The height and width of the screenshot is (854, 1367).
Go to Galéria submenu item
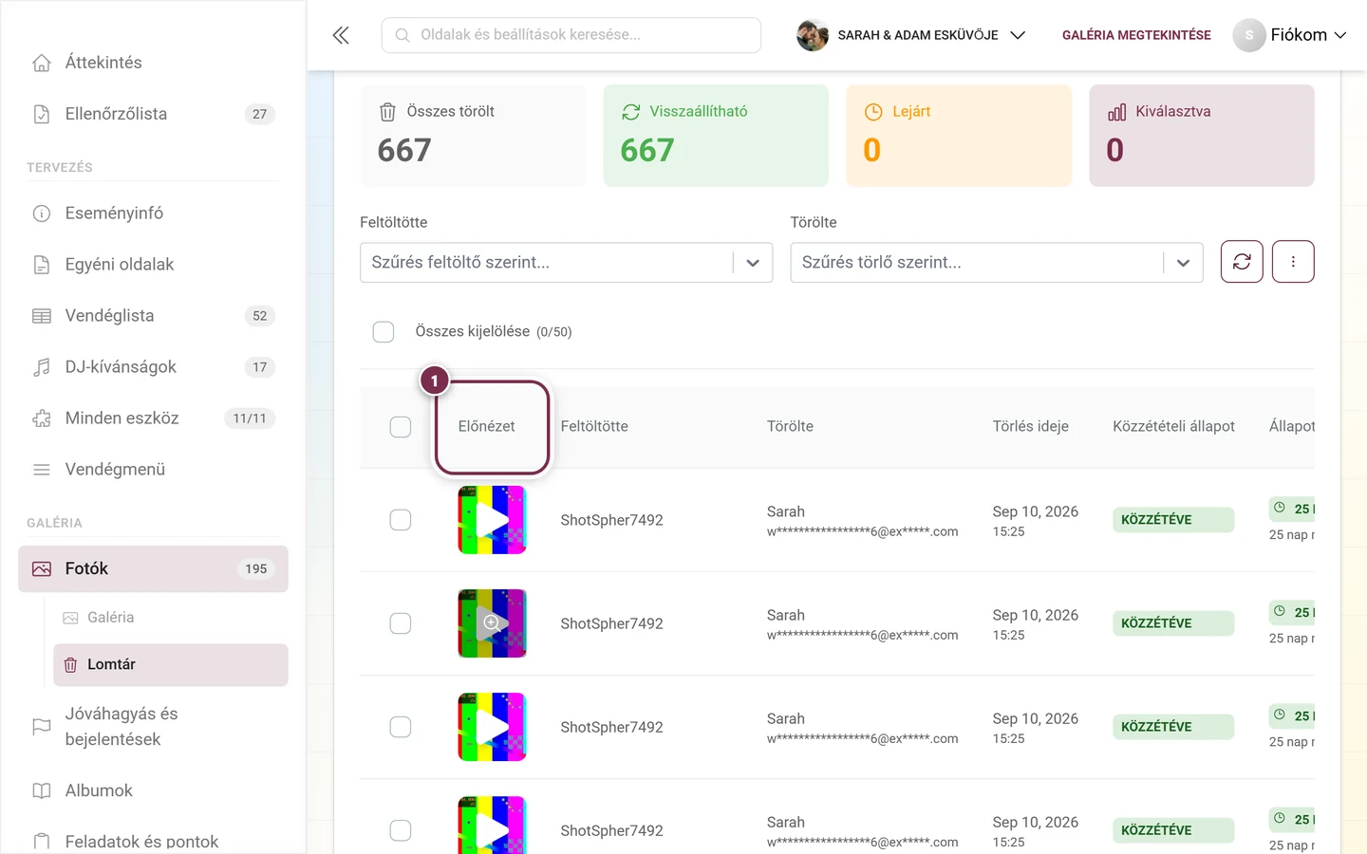point(171,618)
